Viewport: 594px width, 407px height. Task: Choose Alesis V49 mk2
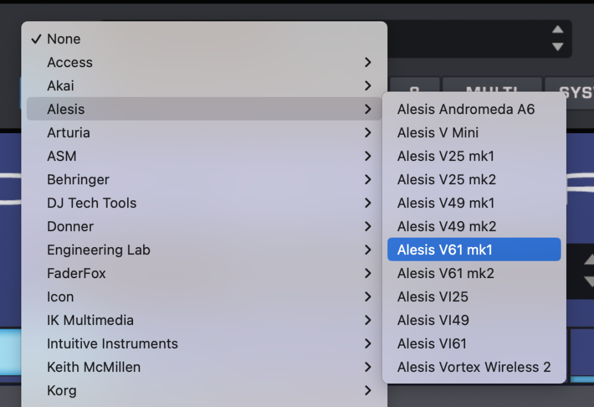tap(447, 226)
